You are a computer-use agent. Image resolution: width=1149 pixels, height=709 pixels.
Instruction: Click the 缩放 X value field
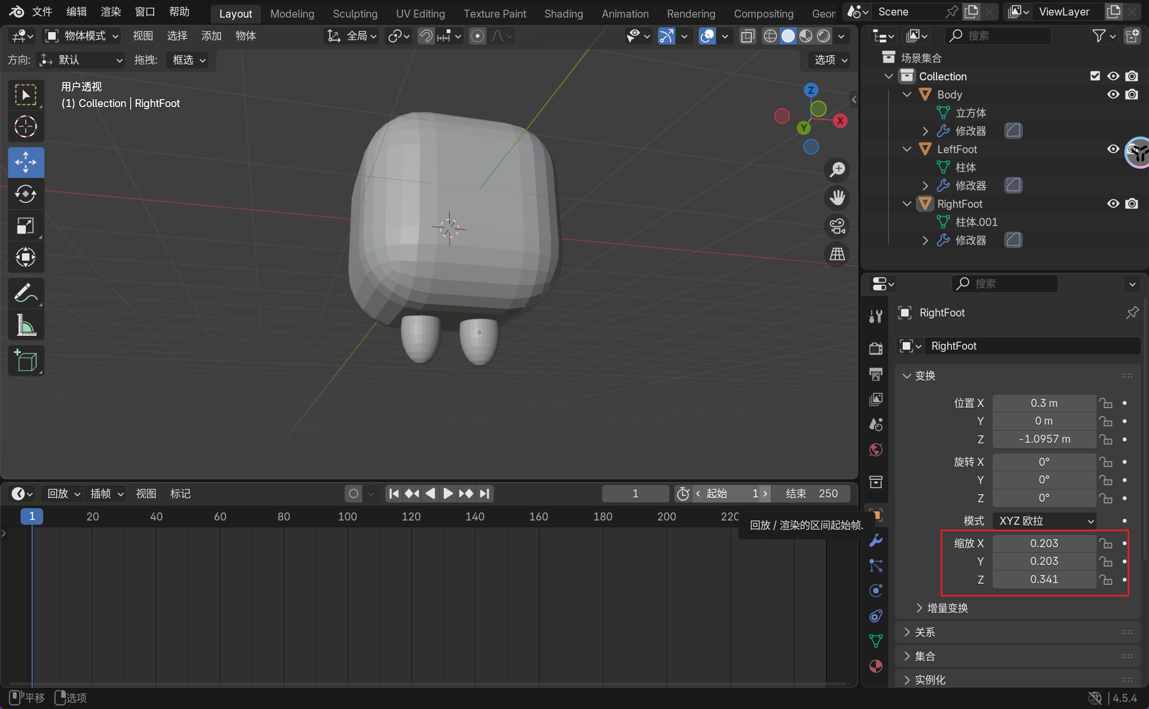coord(1044,543)
